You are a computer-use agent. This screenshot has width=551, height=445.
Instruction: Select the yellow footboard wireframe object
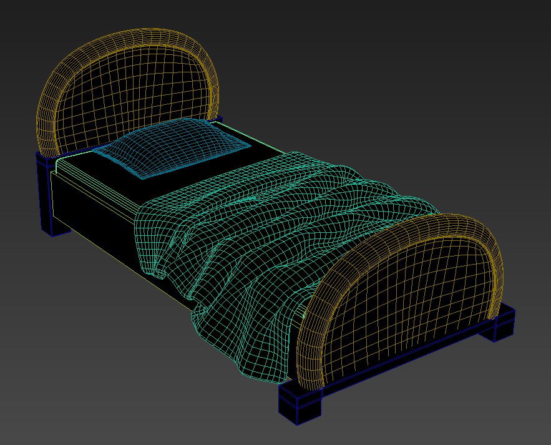pos(406,293)
